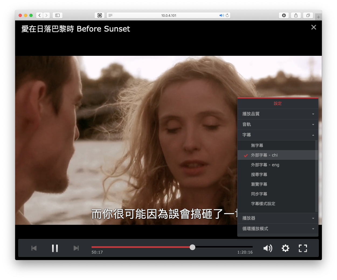Click the settings panel scrollbar

pyautogui.click(x=317, y=176)
